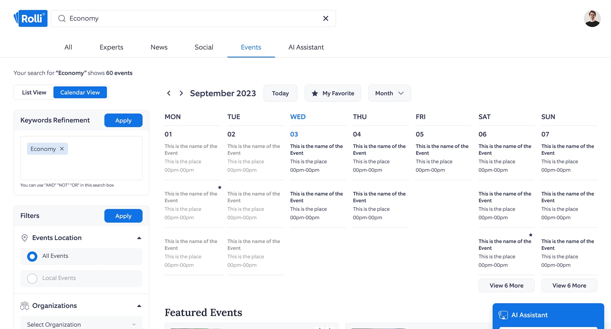Click the WED column header
611x329 pixels.
coord(298,117)
